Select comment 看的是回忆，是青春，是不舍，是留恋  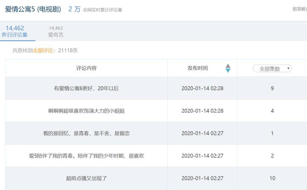click(x=86, y=133)
